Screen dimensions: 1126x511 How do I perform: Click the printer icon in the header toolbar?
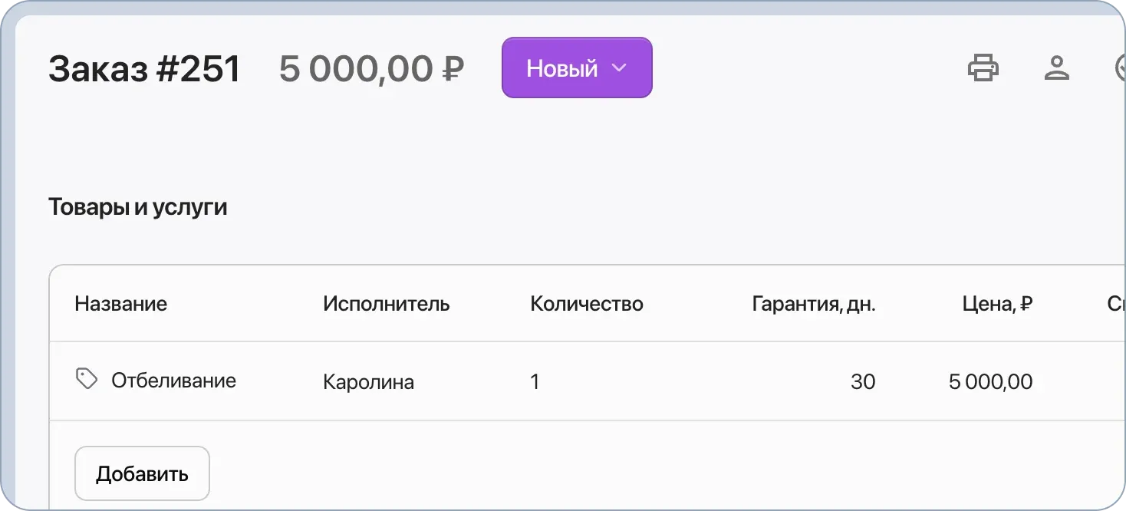click(x=983, y=68)
